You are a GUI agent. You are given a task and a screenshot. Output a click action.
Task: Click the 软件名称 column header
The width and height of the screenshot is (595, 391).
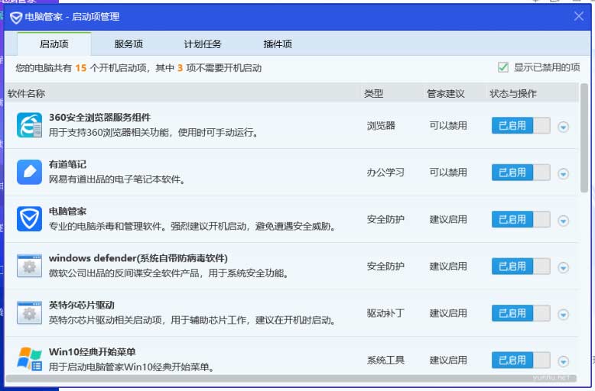26,93
